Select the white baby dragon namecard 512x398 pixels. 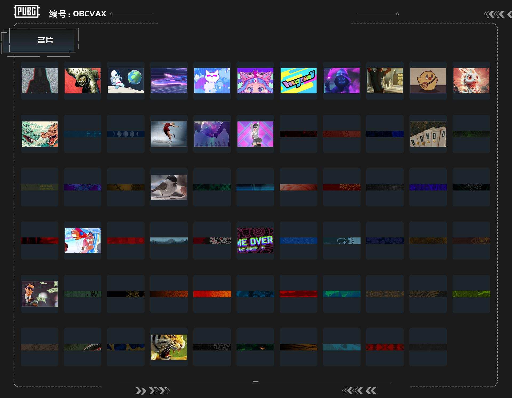pyautogui.click(x=471, y=81)
